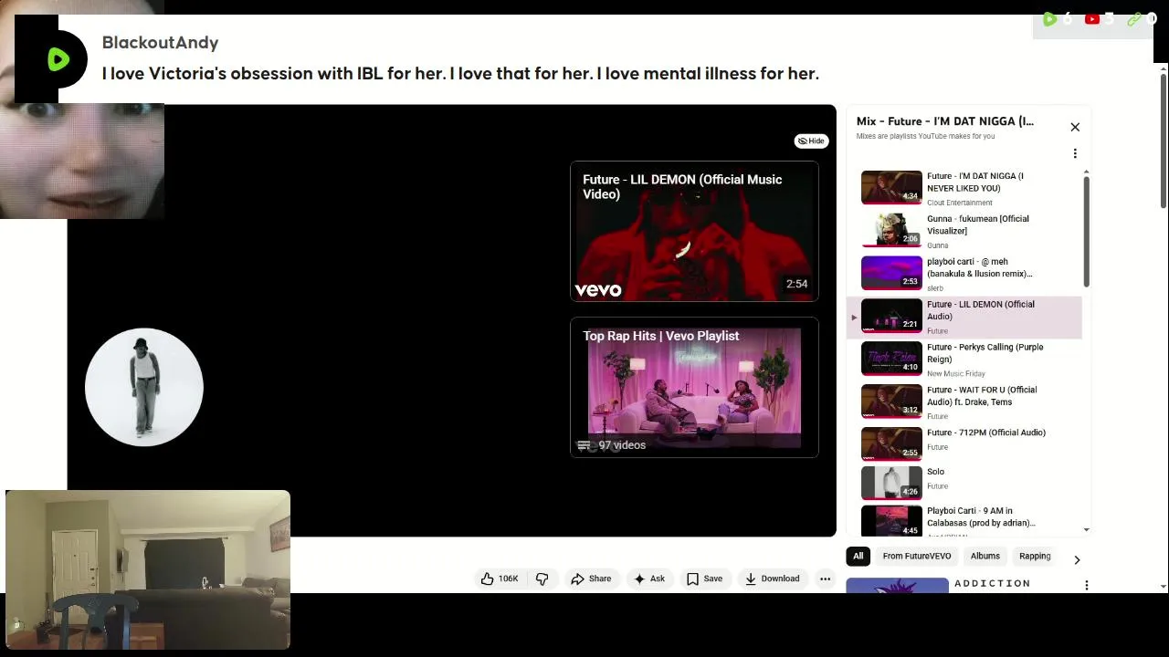Play Gunna - fukumean Official Visualizer

(x=977, y=224)
